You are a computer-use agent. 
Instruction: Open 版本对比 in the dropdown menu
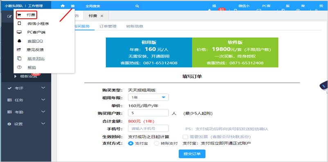tap(36, 58)
